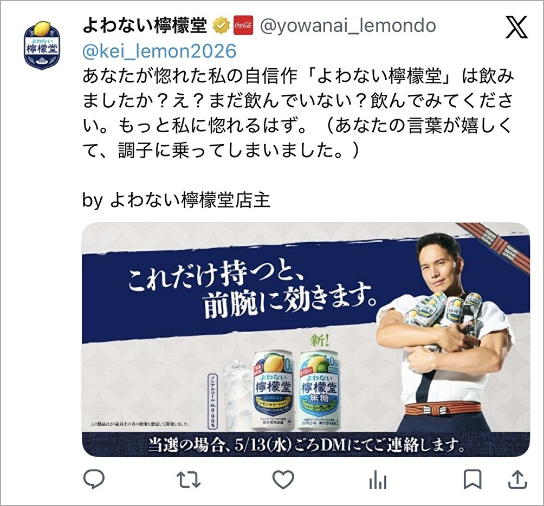544x506 pixels.
Task: Click the gold verified checkmark badge
Action: point(221,25)
